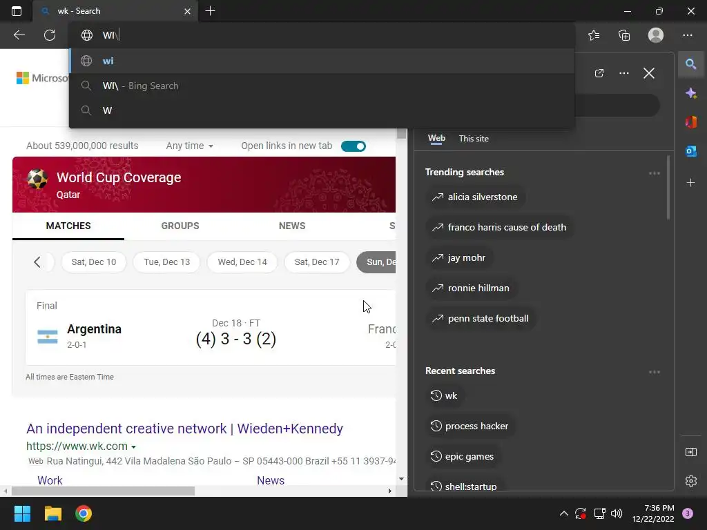Repeat recent search 'shell:startup'

[x=465, y=485]
